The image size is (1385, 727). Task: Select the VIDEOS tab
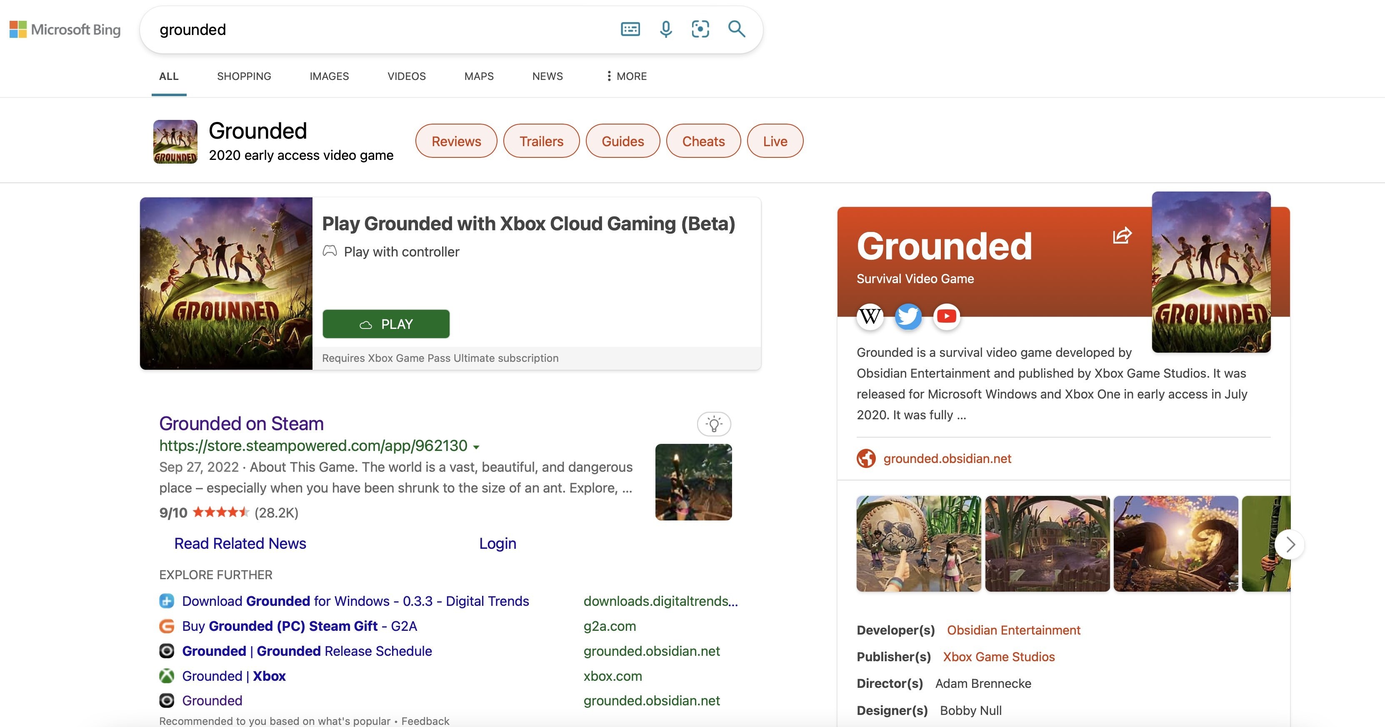[x=407, y=76]
